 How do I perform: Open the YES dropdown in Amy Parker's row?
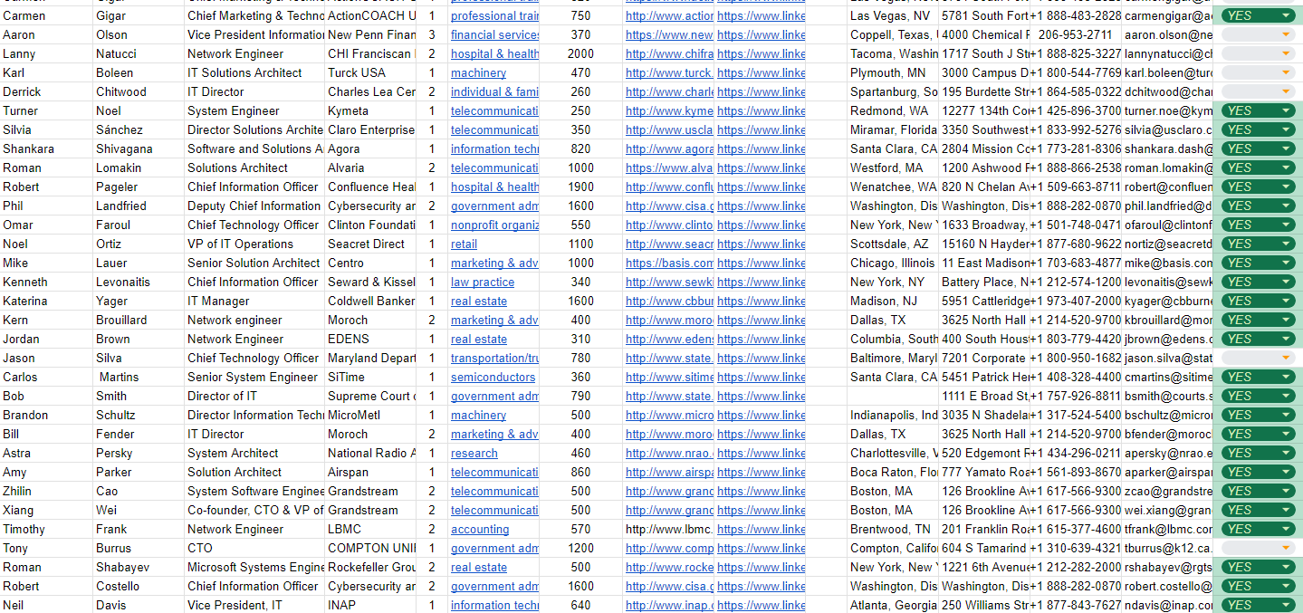pyautogui.click(x=1258, y=472)
